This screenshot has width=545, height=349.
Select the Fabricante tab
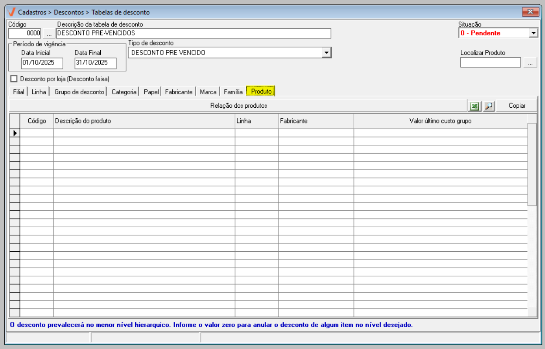178,92
